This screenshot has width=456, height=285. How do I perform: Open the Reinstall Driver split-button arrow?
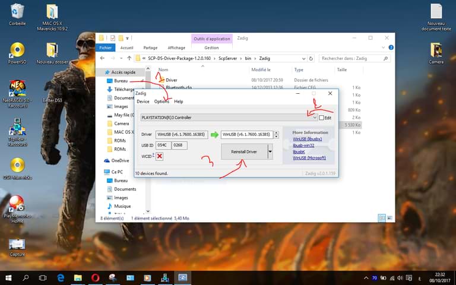click(270, 151)
